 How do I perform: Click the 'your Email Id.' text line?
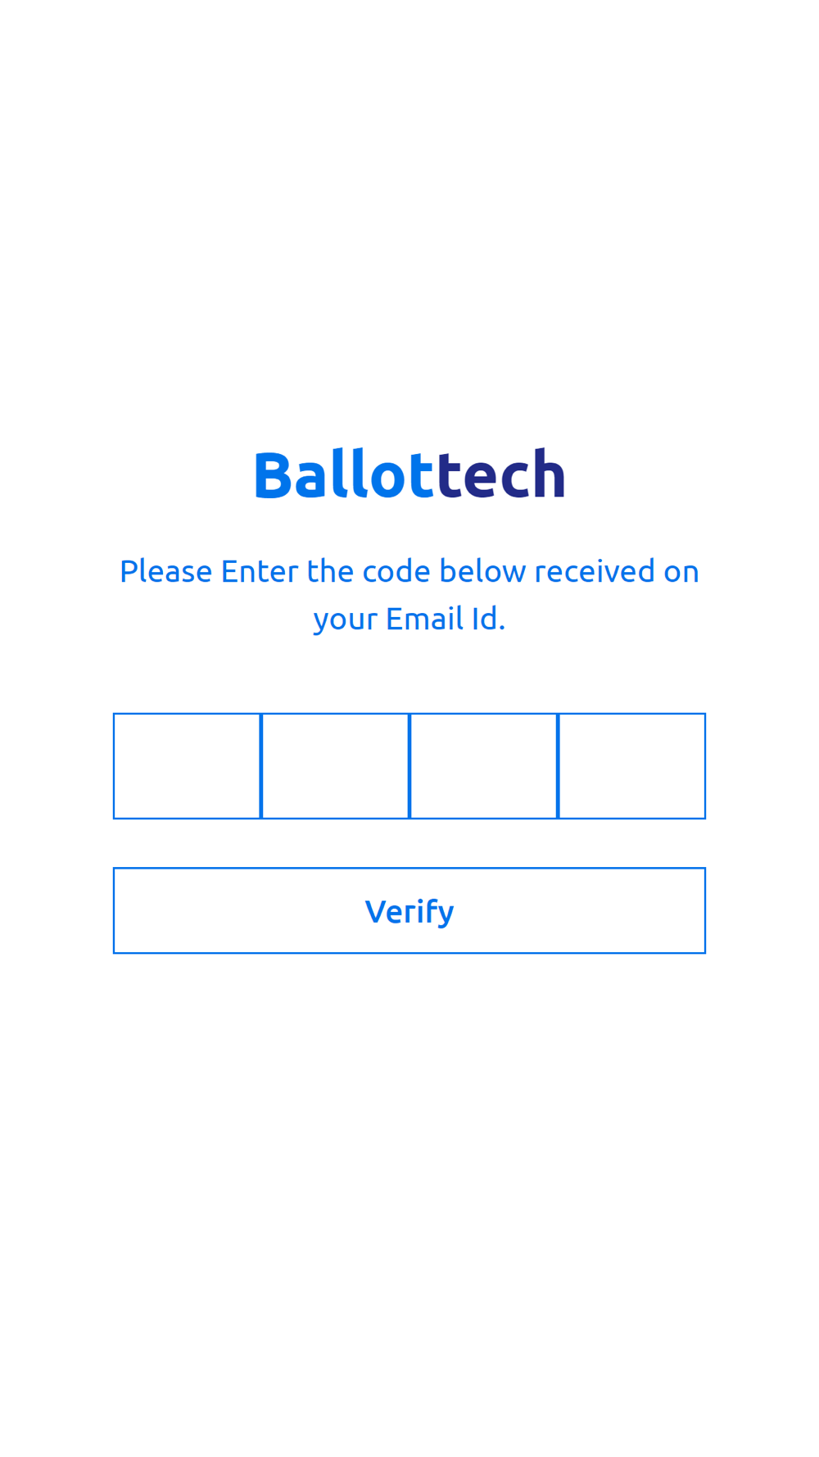click(409, 619)
